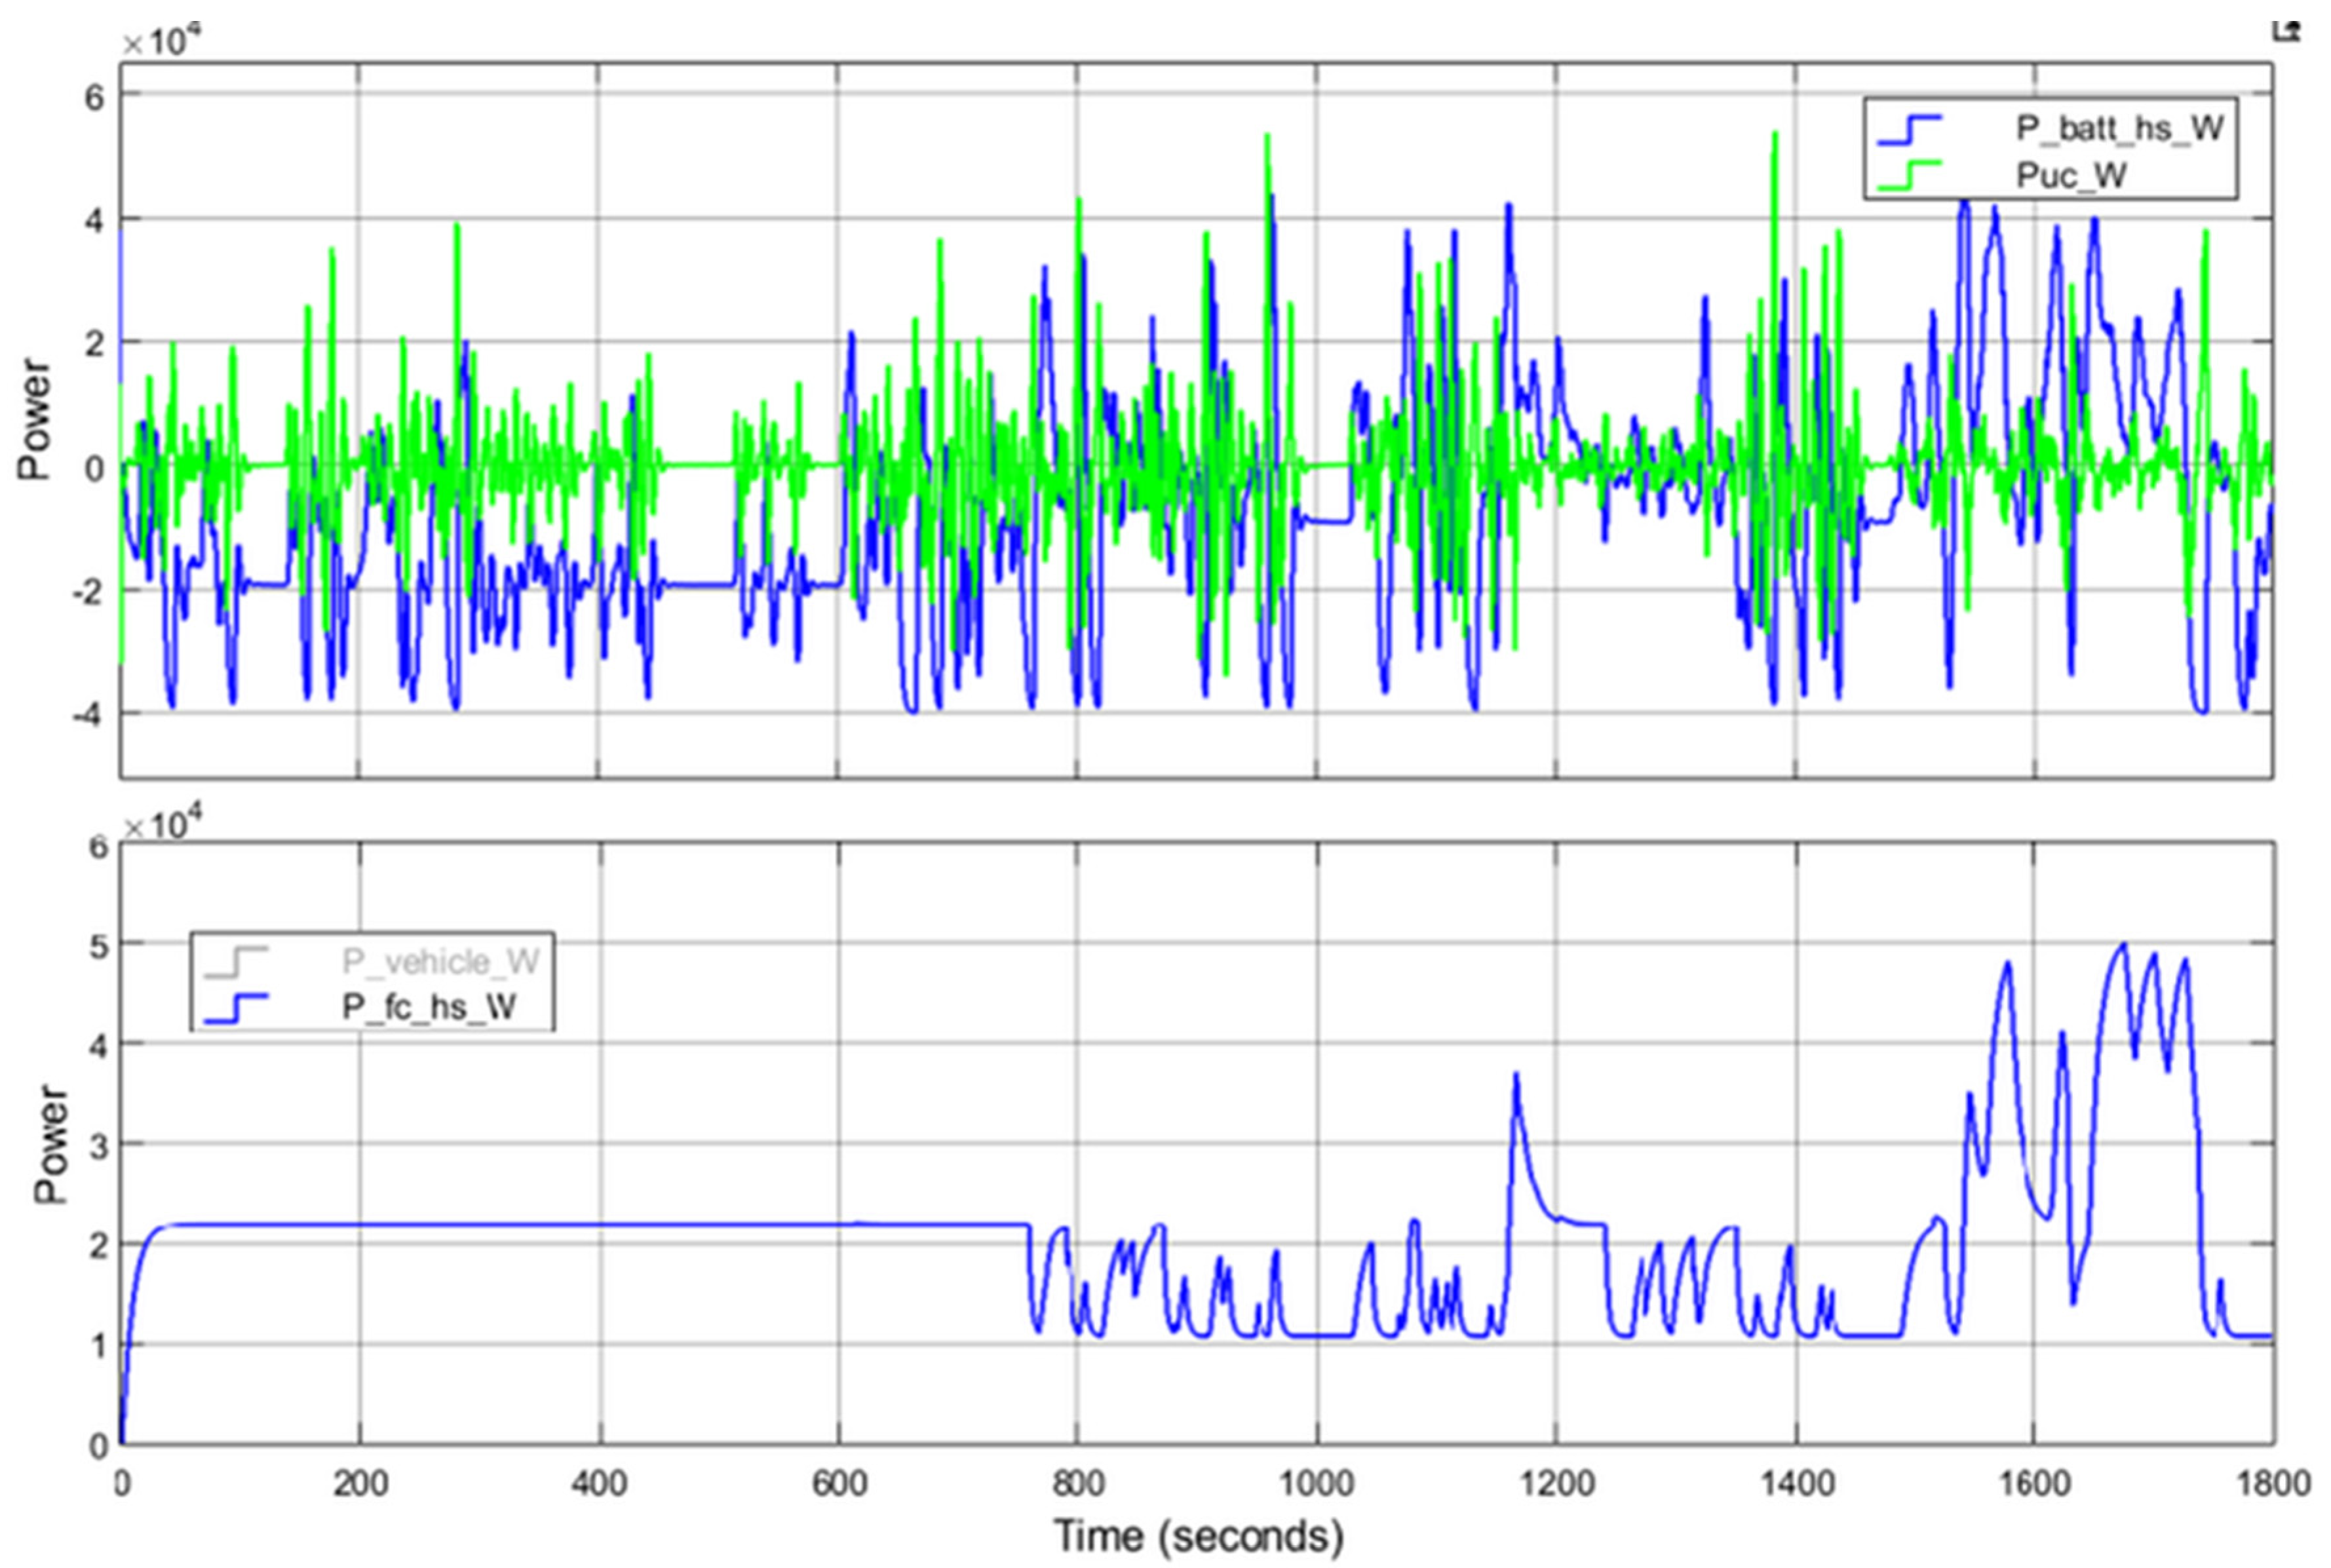Select the upper plot's Power y-axis label
The height and width of the screenshot is (1568, 2331).
pyautogui.click(x=33, y=419)
